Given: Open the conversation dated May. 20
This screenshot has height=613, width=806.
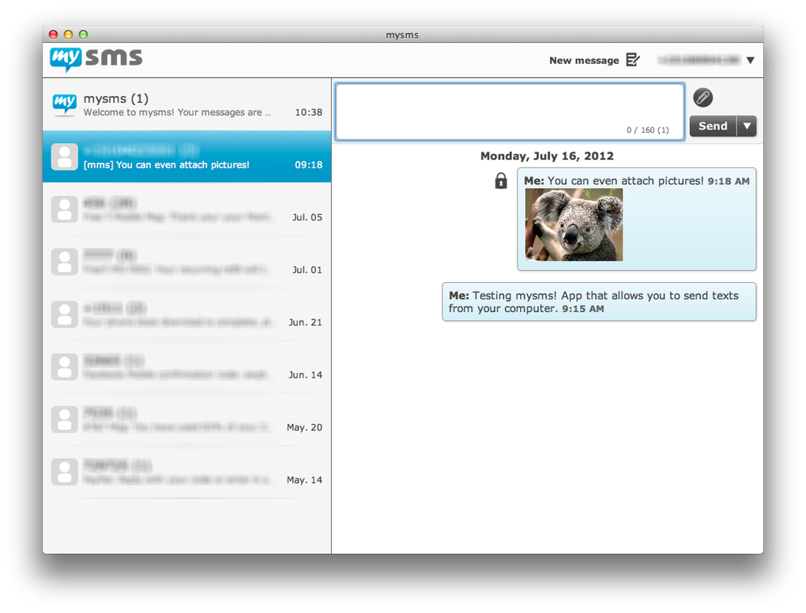Looking at the screenshot, I should click(x=187, y=419).
